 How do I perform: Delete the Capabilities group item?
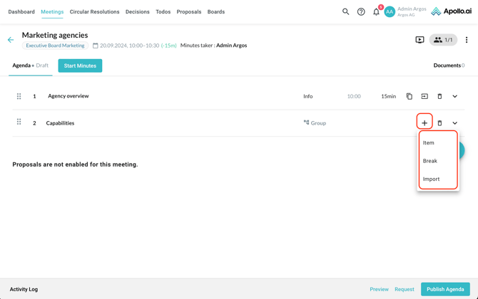click(x=439, y=123)
